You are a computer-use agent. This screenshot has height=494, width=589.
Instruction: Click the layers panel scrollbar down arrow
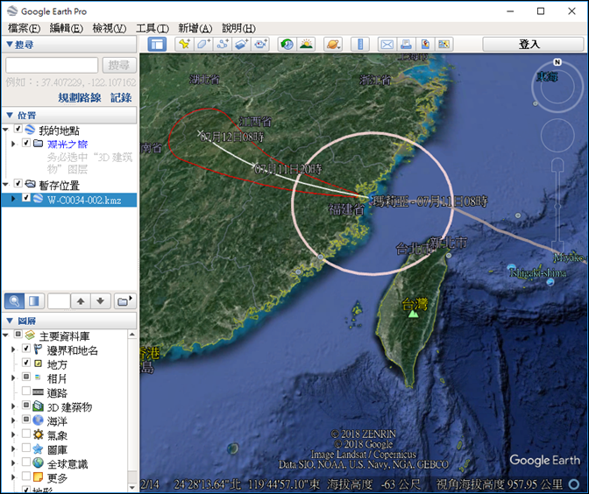pos(131,487)
